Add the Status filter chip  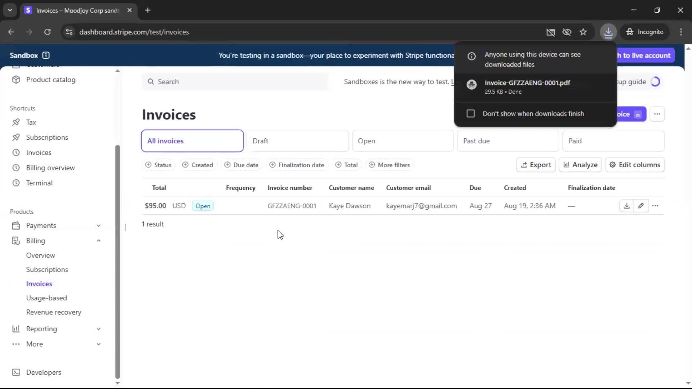(x=158, y=165)
